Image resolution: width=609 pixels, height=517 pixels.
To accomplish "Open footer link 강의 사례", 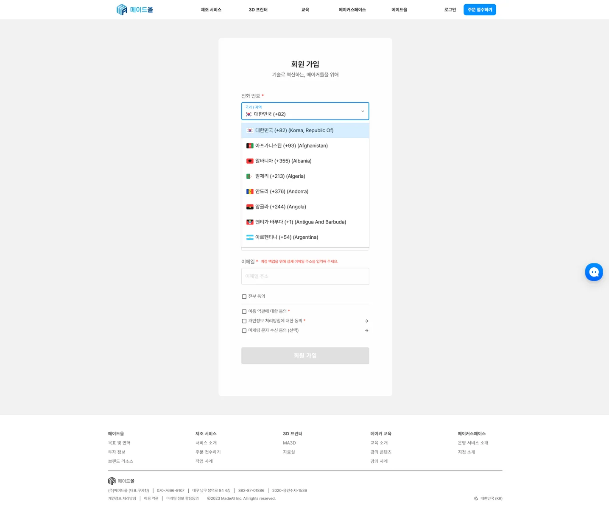I will tap(379, 461).
